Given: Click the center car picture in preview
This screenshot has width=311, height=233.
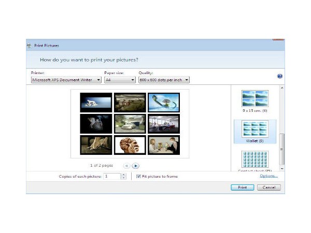Looking at the screenshot, I should click(x=130, y=124).
